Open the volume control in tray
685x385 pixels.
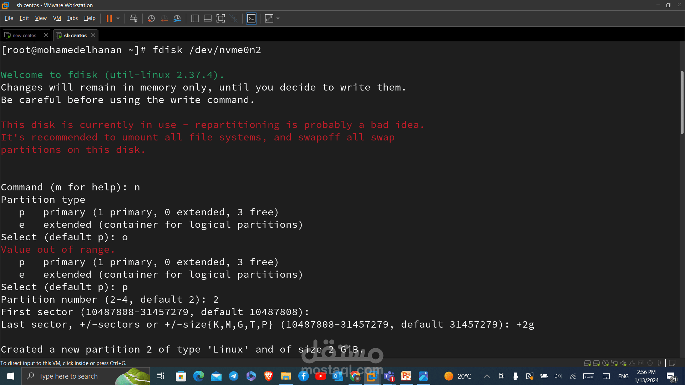click(x=558, y=376)
